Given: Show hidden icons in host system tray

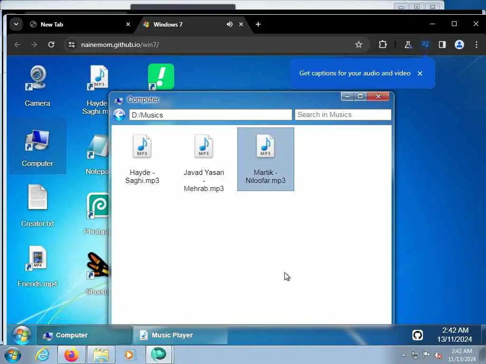Looking at the screenshot, I should (x=403, y=355).
